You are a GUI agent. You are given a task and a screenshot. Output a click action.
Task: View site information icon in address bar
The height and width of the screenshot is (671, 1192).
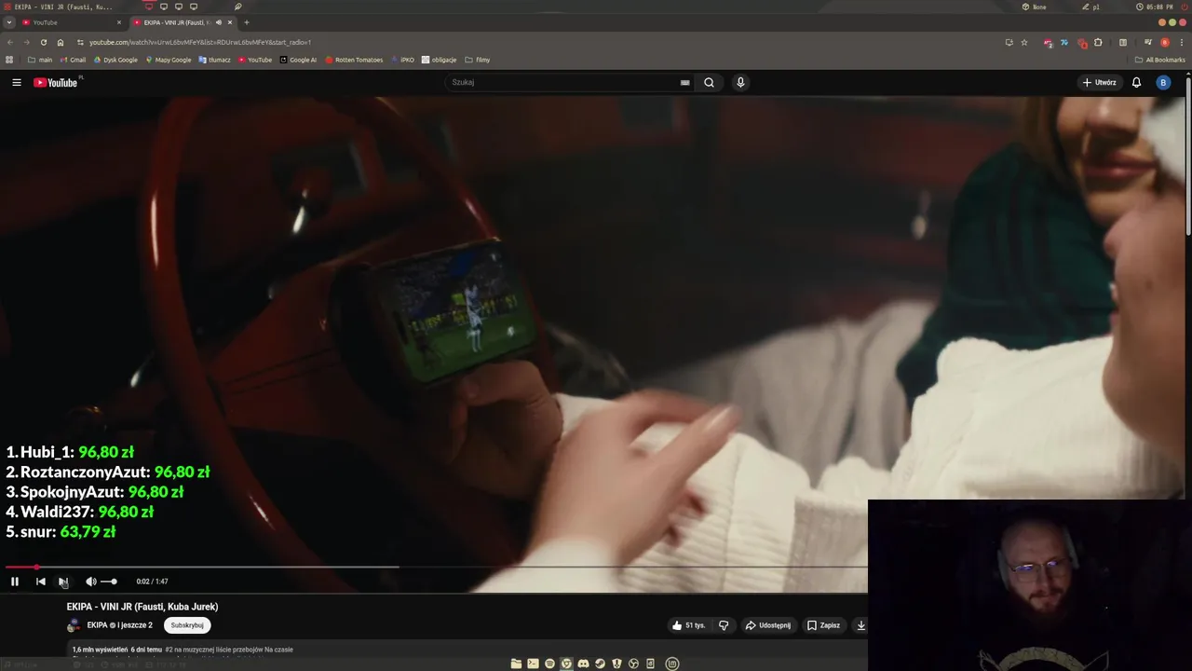point(80,42)
